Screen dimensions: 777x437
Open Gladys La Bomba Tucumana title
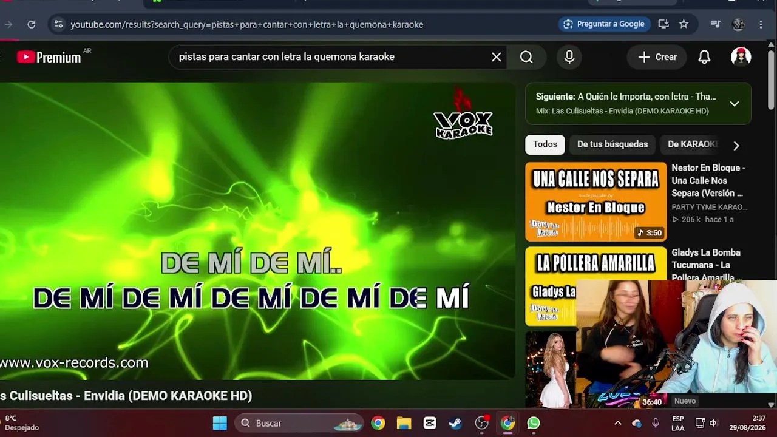[x=706, y=265]
